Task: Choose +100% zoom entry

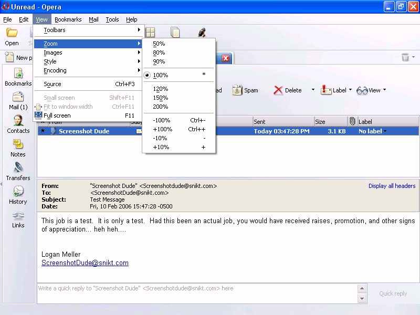Action: [x=178, y=129]
